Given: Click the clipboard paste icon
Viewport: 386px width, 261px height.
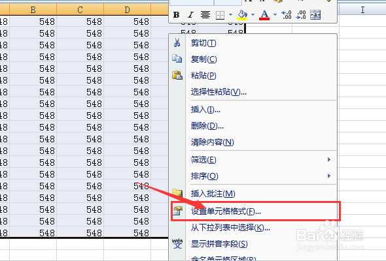Looking at the screenshot, I should [177, 75].
